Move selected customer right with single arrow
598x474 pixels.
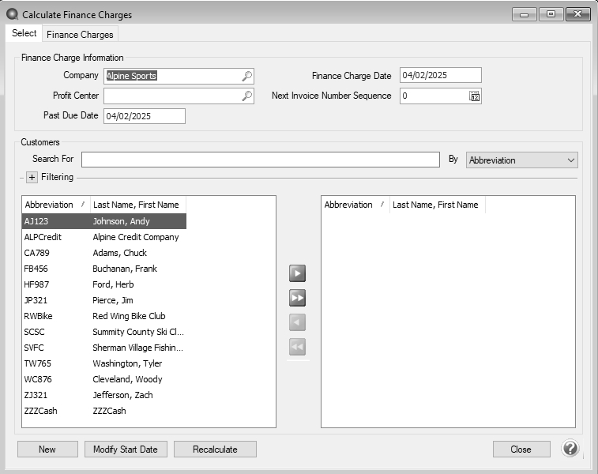pyautogui.click(x=297, y=273)
